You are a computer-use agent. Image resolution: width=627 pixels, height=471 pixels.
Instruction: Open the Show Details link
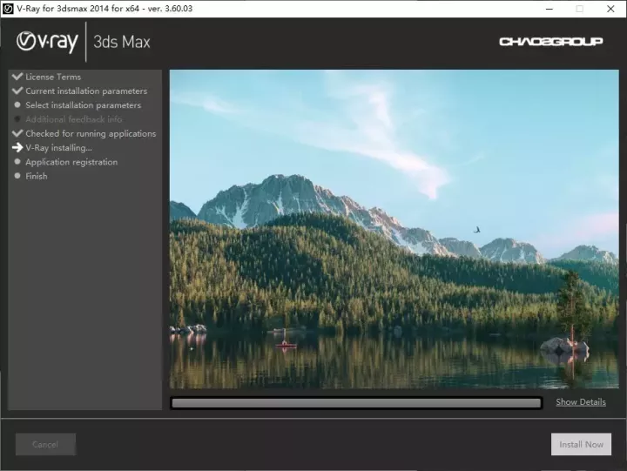(580, 402)
